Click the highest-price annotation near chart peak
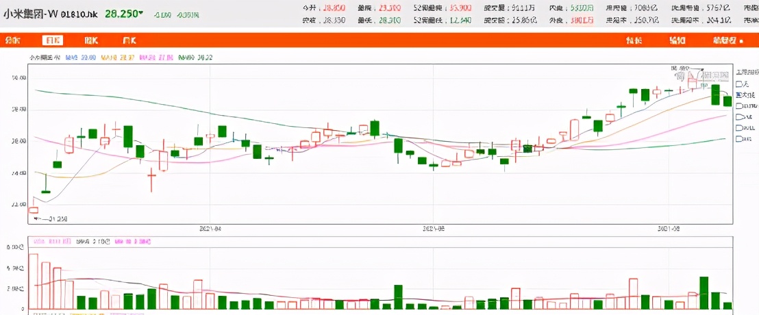The image size is (759, 315). click(681, 68)
